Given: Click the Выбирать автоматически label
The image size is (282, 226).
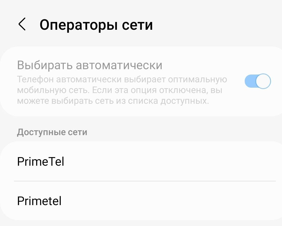Looking at the screenshot, I should point(90,65).
